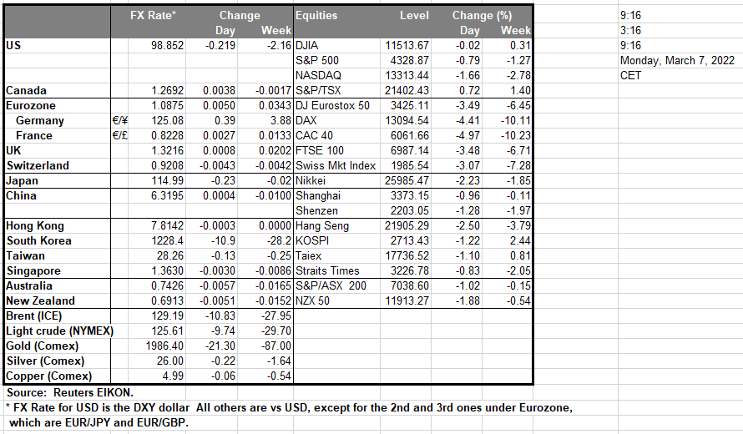The image size is (743, 434).
Task: Click the NASDAQ level cell 13313.44
Action: point(403,75)
